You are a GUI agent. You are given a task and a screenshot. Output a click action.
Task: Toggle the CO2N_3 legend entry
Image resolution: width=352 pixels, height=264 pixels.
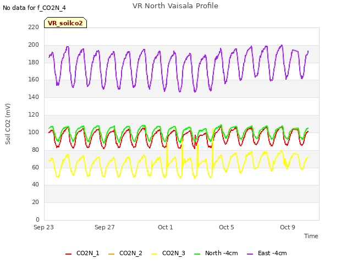[168, 253]
